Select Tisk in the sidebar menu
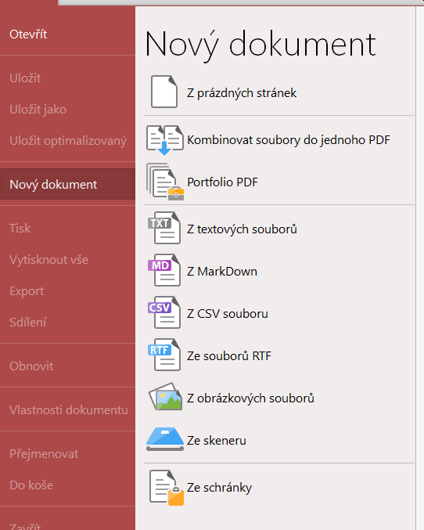The image size is (424, 530). click(20, 228)
